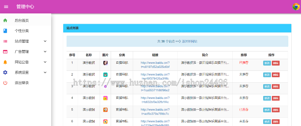Click the 名称 column header
The height and width of the screenshot is (126, 301).
[89, 55]
